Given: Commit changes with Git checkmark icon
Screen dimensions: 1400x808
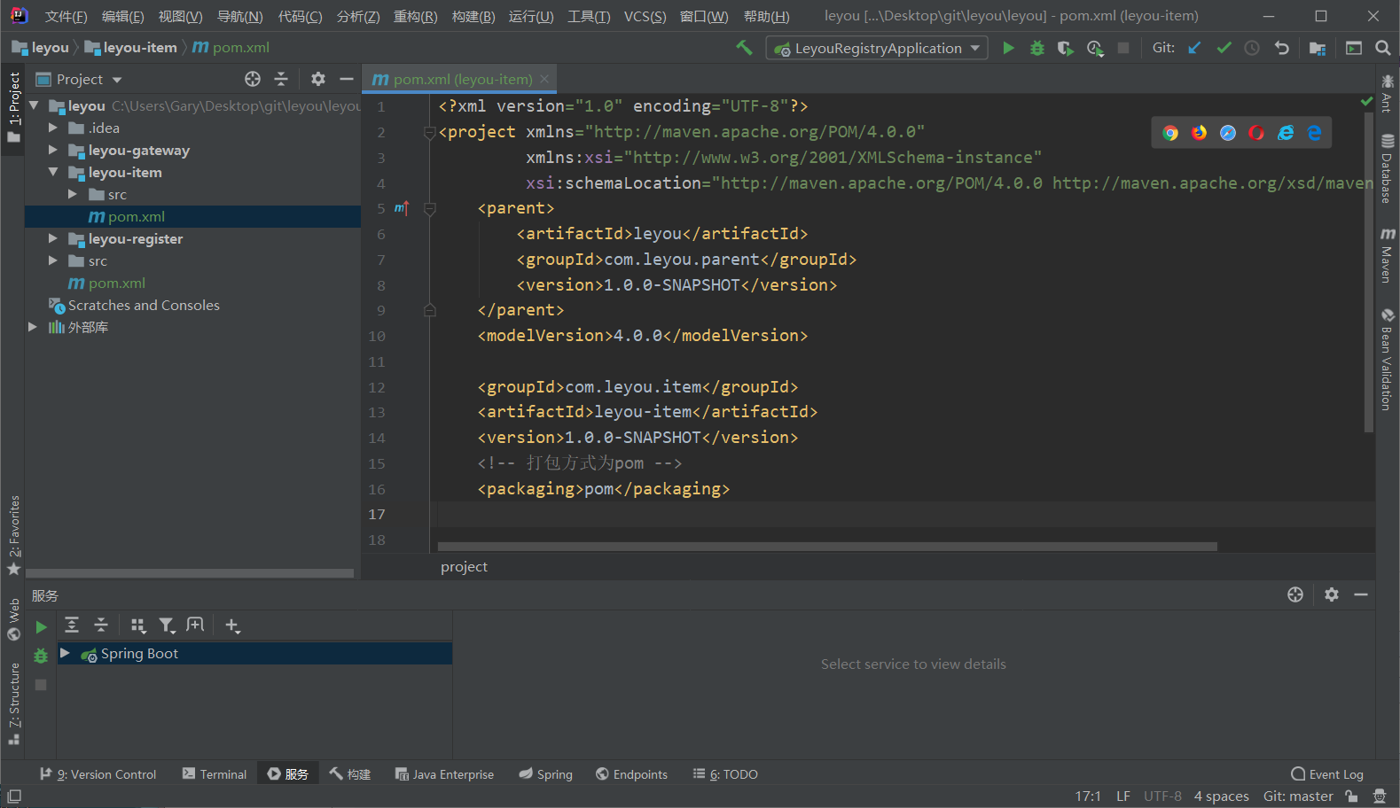Looking at the screenshot, I should pos(1224,48).
